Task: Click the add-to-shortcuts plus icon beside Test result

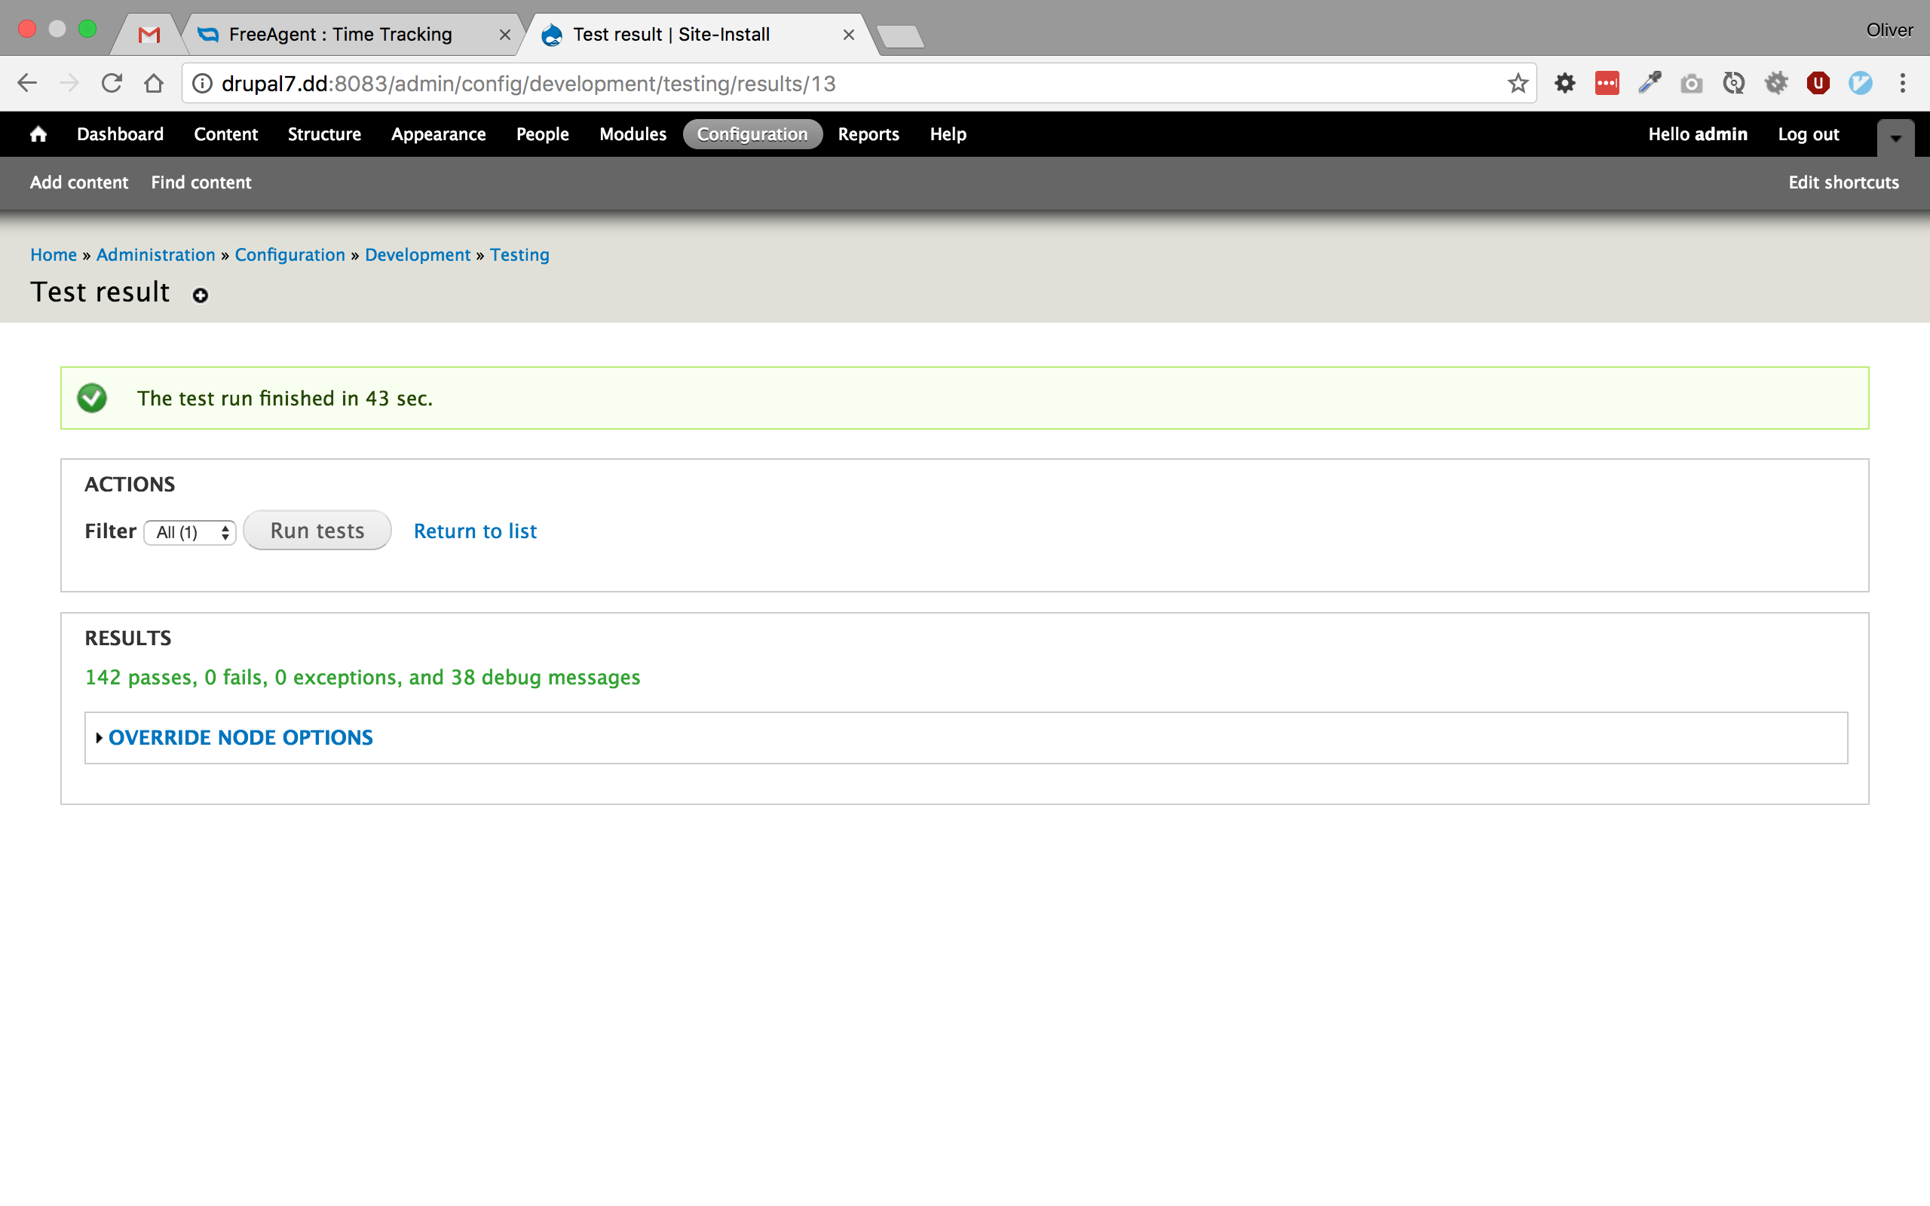Action: tap(201, 296)
